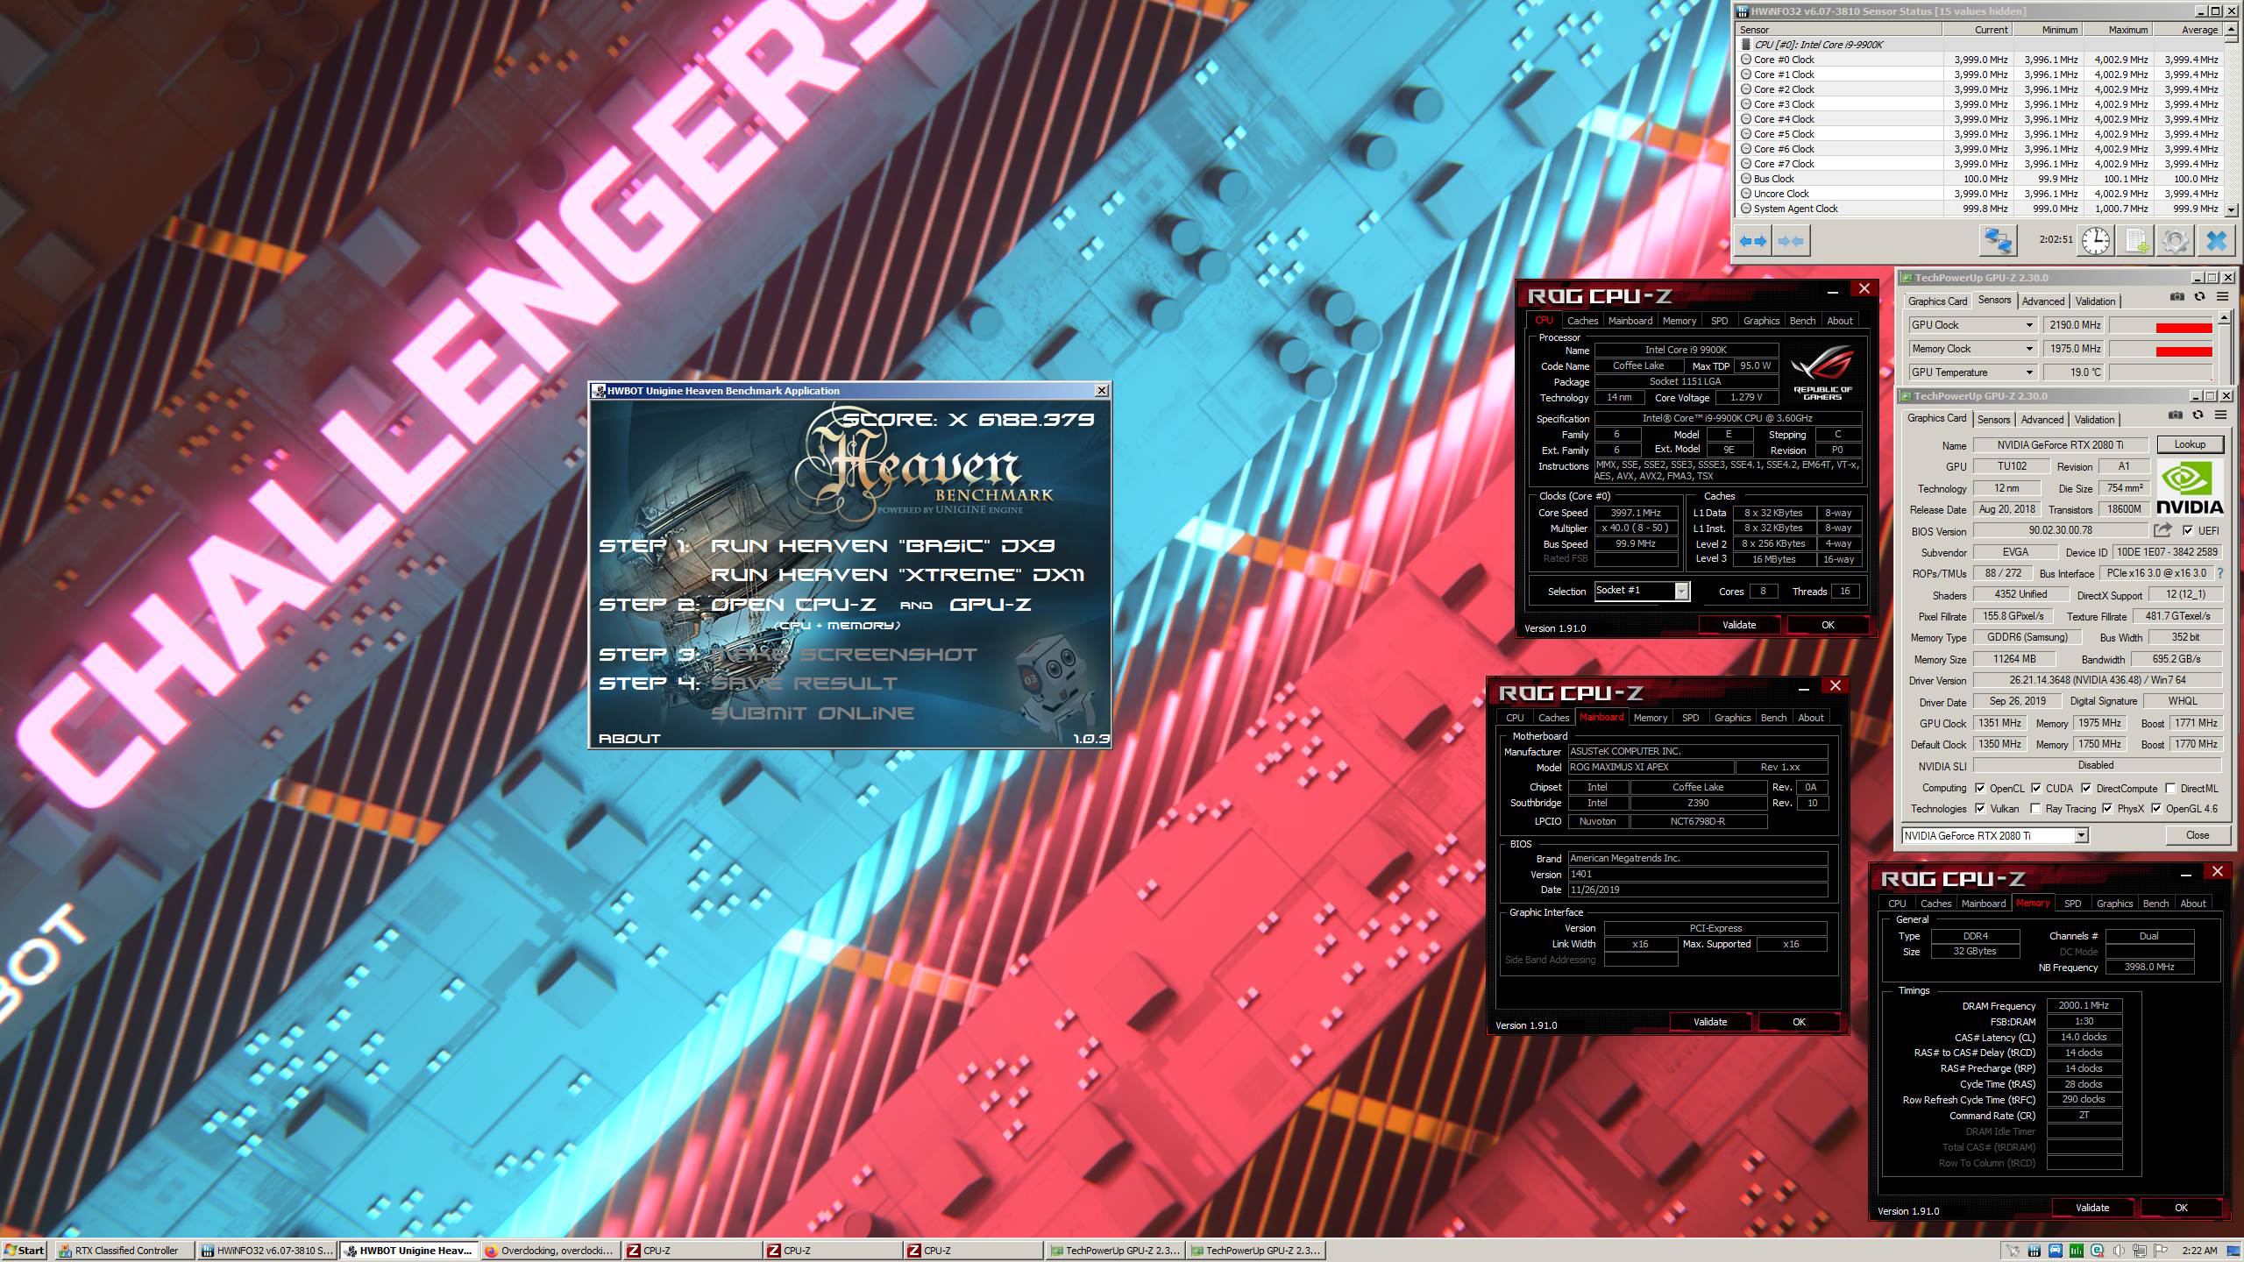This screenshot has width=2244, height=1262.
Task: Click Action Center flag icon in tray
Action: point(2161,1251)
